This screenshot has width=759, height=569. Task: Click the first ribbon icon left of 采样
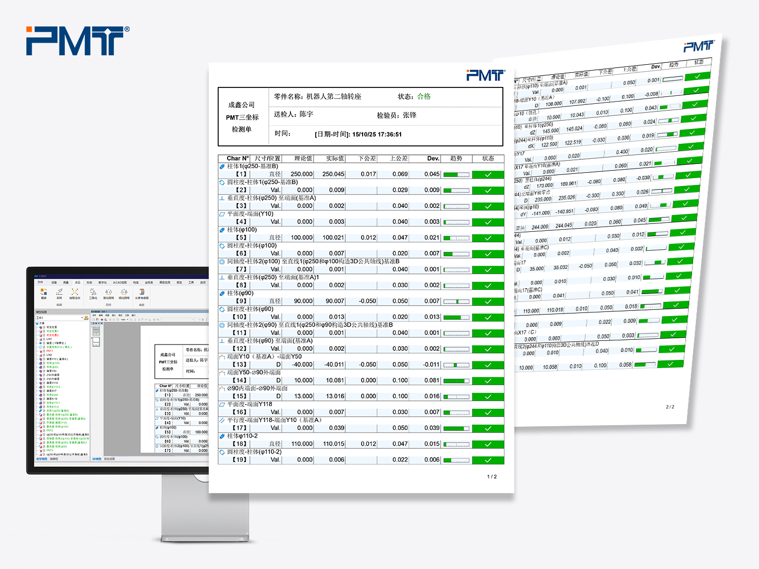[x=44, y=293]
